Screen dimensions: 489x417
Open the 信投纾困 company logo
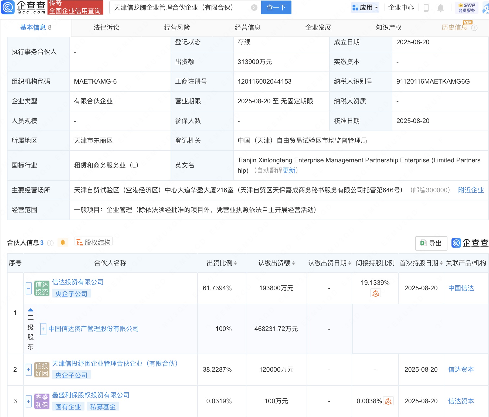tap(42, 370)
